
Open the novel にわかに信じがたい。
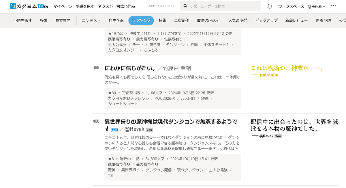point(130,68)
